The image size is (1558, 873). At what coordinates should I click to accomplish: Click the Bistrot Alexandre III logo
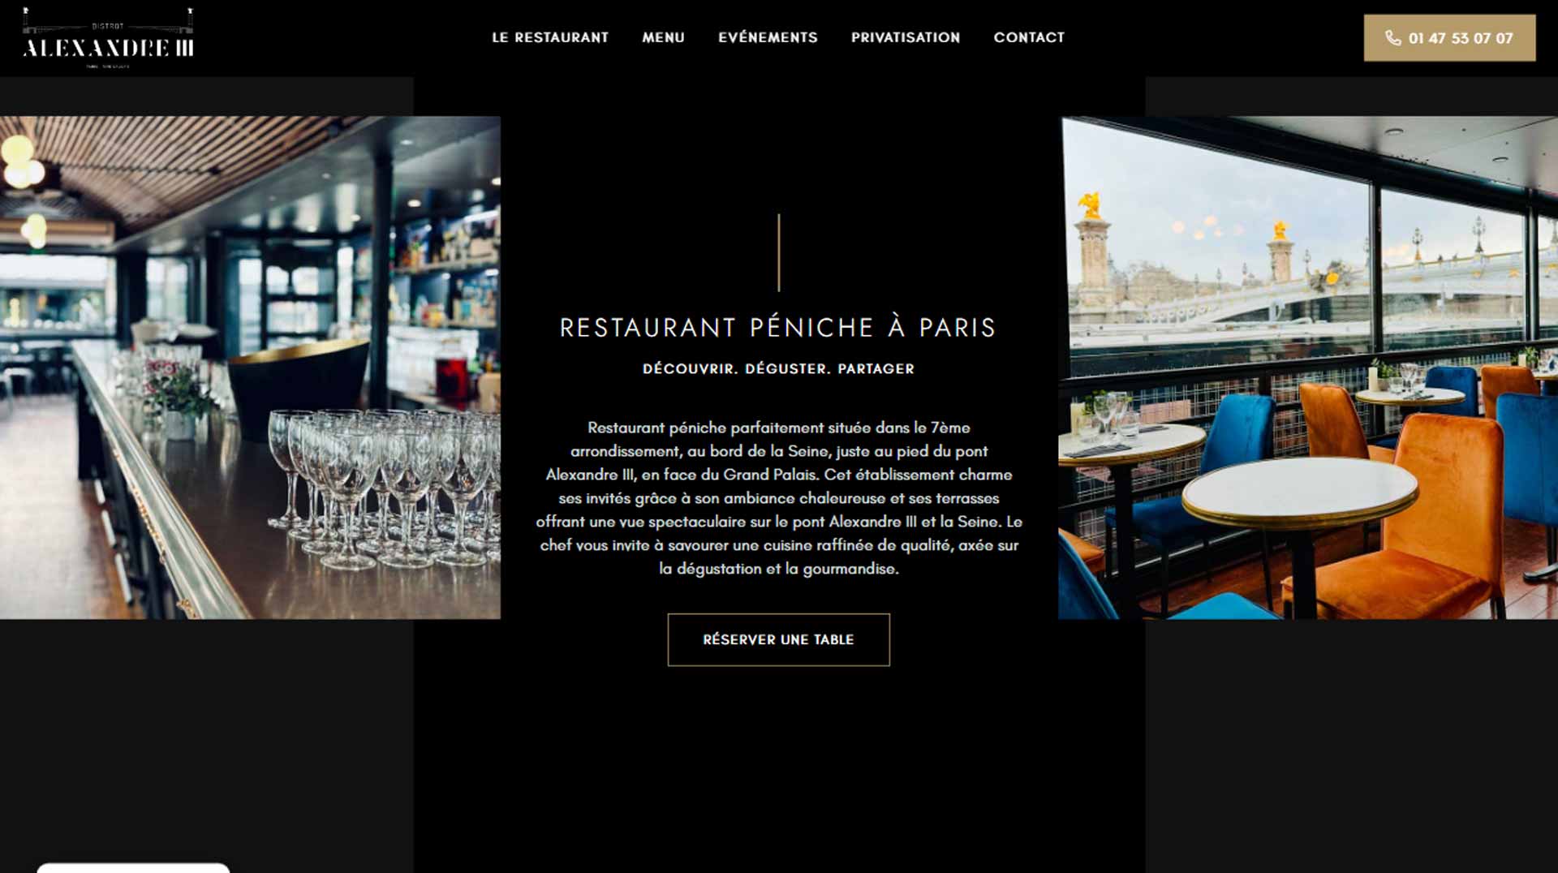coord(108,38)
